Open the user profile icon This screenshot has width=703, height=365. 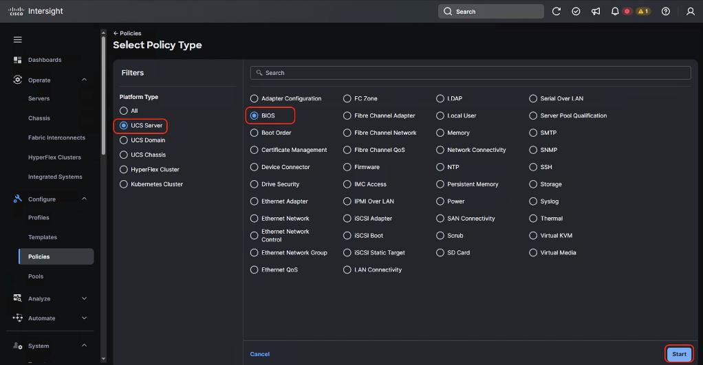[x=691, y=12]
